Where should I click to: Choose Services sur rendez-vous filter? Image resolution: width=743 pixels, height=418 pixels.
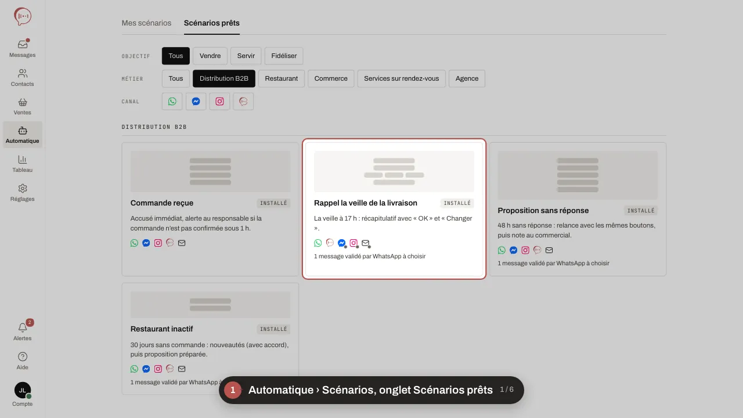[402, 78]
